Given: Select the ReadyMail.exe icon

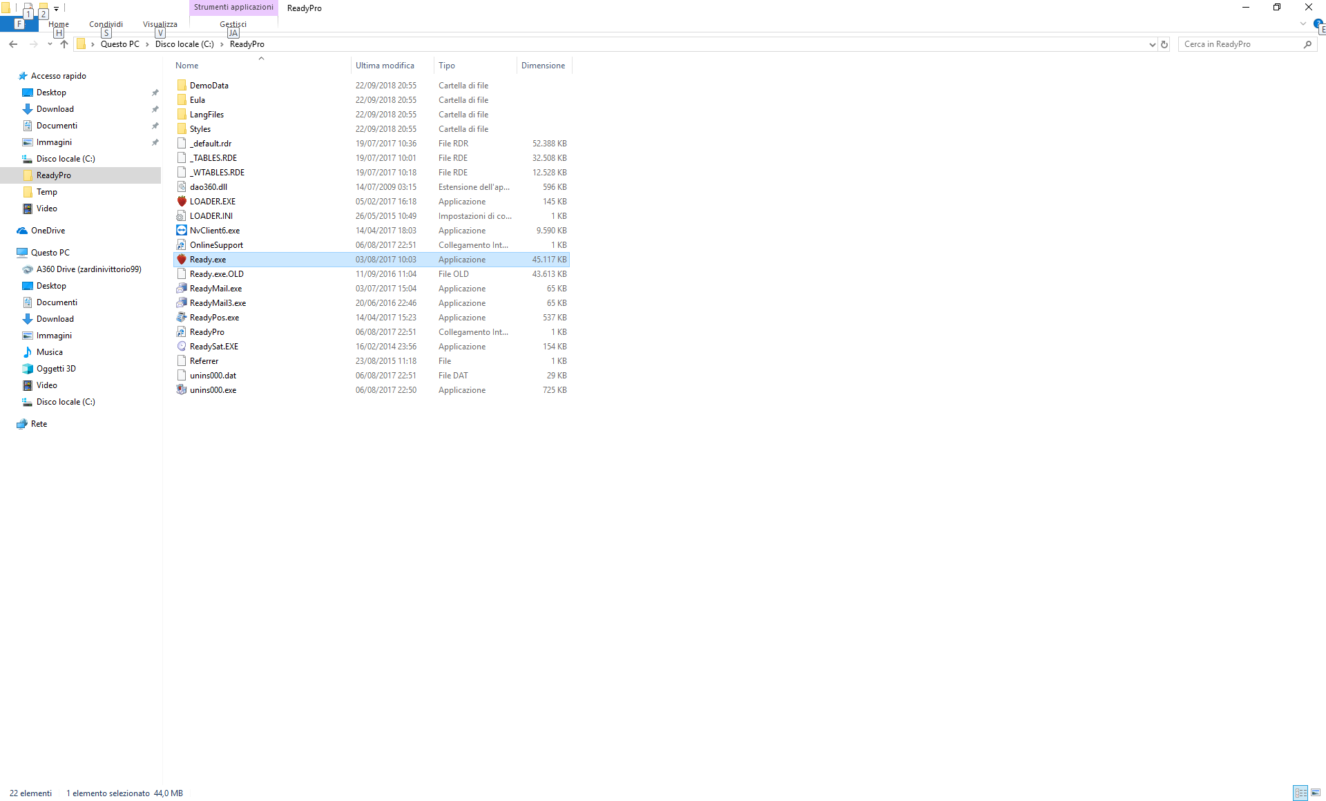Looking at the screenshot, I should tap(182, 289).
